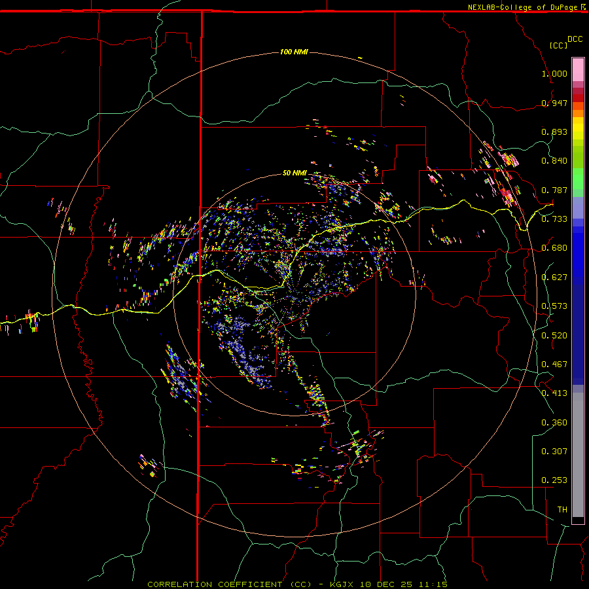Click the 0.467 scale value
The width and height of the screenshot is (589, 589).
(554, 365)
